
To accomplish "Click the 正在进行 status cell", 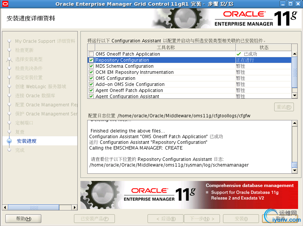I will (x=264, y=60).
